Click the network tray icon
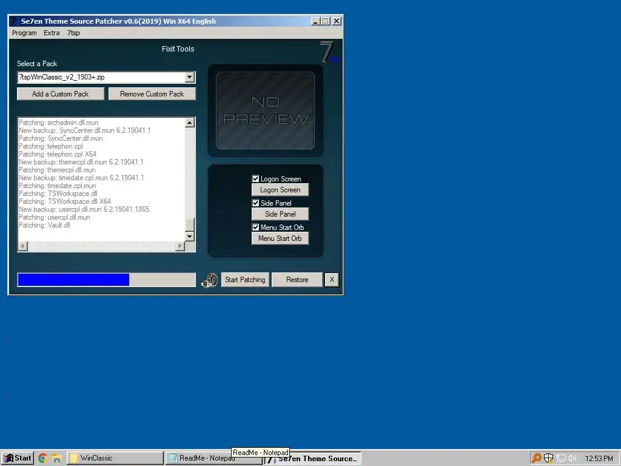The height and width of the screenshot is (466, 621). (x=560, y=459)
